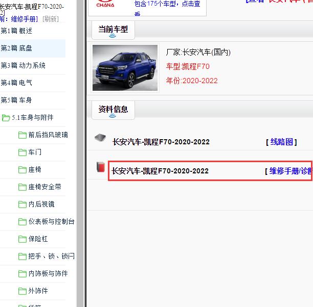Click the CHANA brand logo

pyautogui.click(x=105, y=4)
